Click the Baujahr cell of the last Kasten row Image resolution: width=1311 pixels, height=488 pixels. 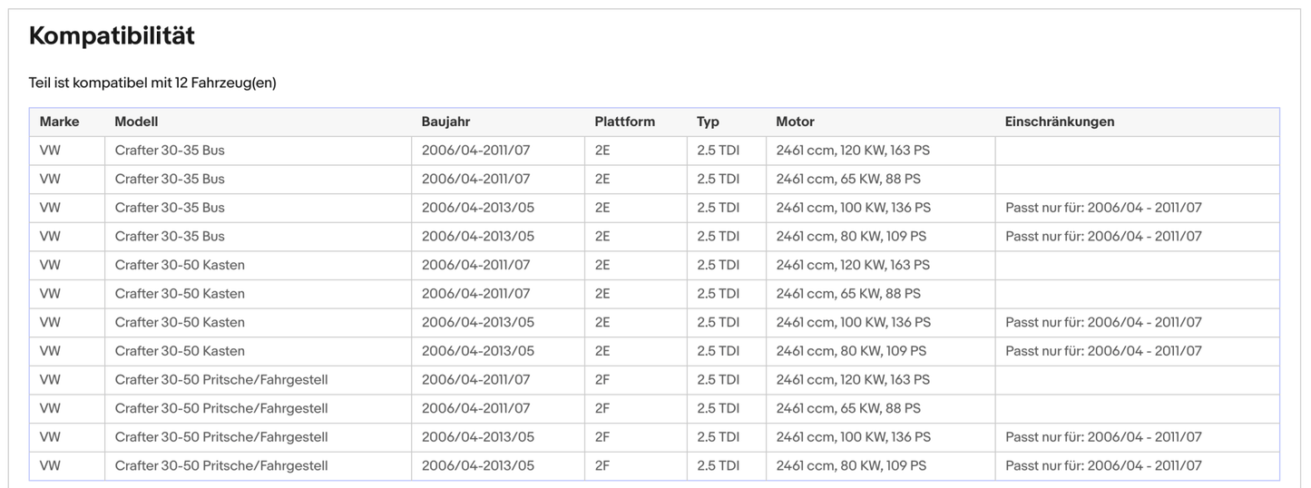pos(477,351)
